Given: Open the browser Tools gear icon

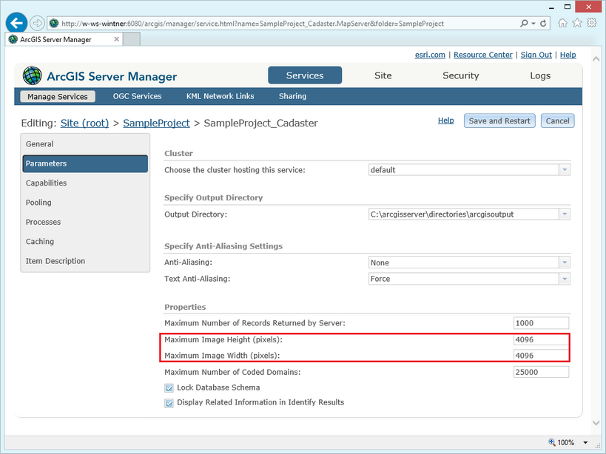Looking at the screenshot, I should pos(591,23).
